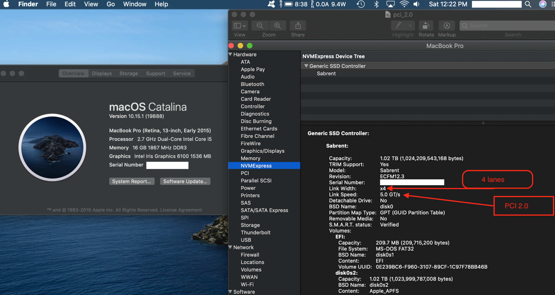555x295 pixels.
Task: Switch to the Displays tab
Action: 102,73
